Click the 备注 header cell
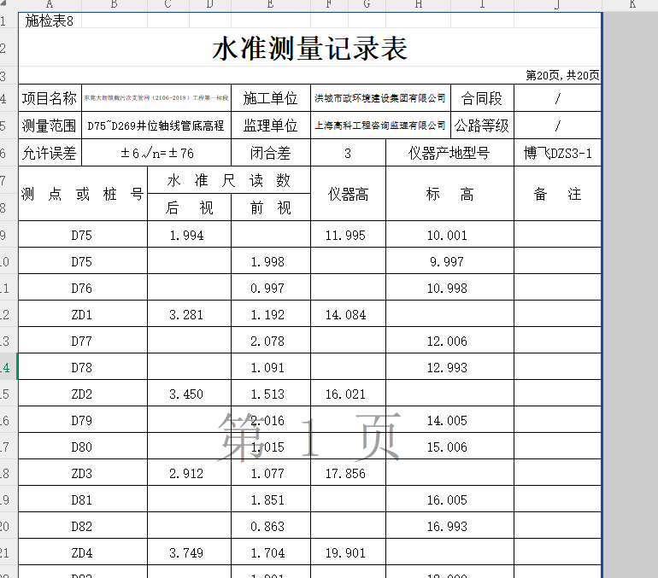 [557, 195]
